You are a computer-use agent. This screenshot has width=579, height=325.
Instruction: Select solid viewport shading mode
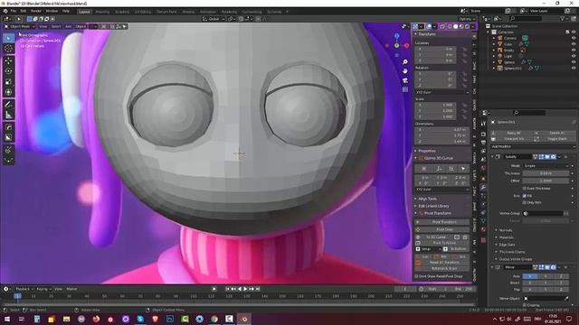[x=456, y=26]
